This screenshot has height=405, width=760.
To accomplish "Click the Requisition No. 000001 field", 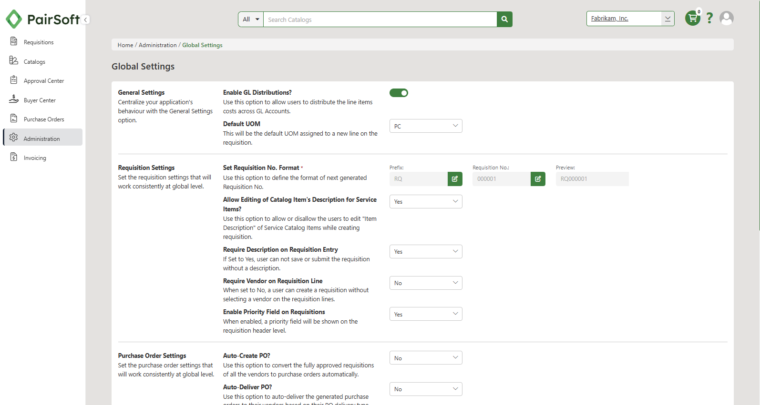I will pyautogui.click(x=502, y=179).
